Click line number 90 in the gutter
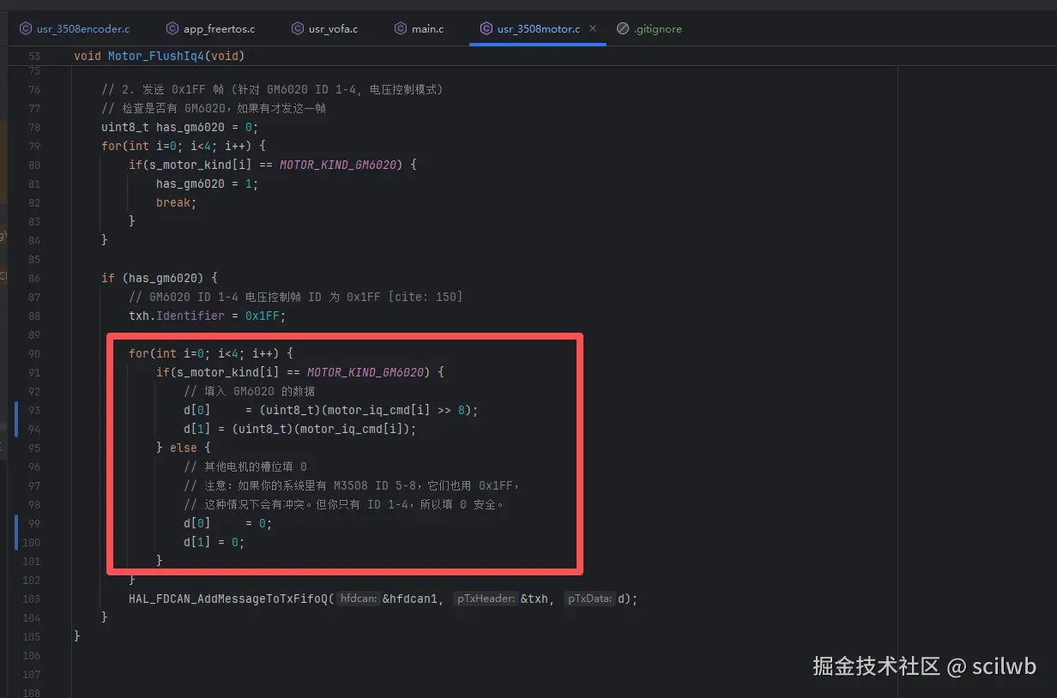This screenshot has height=698, width=1057. click(34, 353)
